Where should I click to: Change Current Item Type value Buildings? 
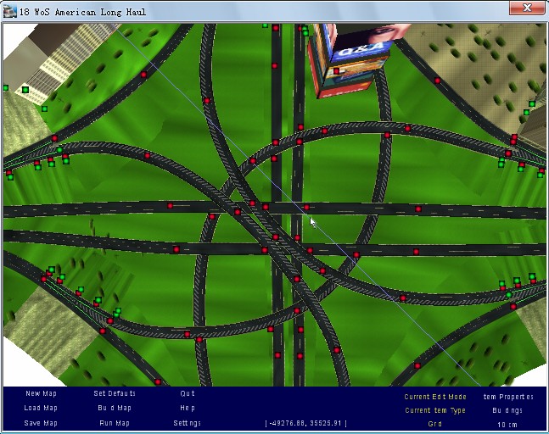(x=508, y=410)
